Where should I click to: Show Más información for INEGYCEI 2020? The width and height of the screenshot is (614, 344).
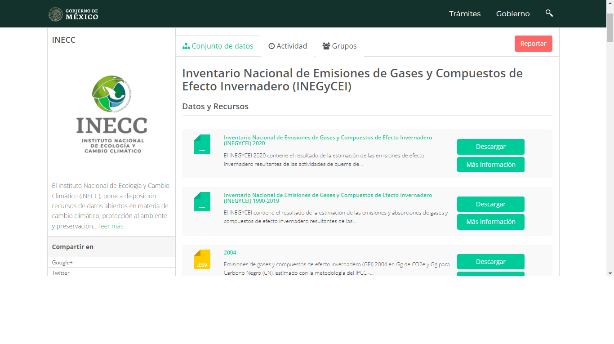pyautogui.click(x=491, y=165)
